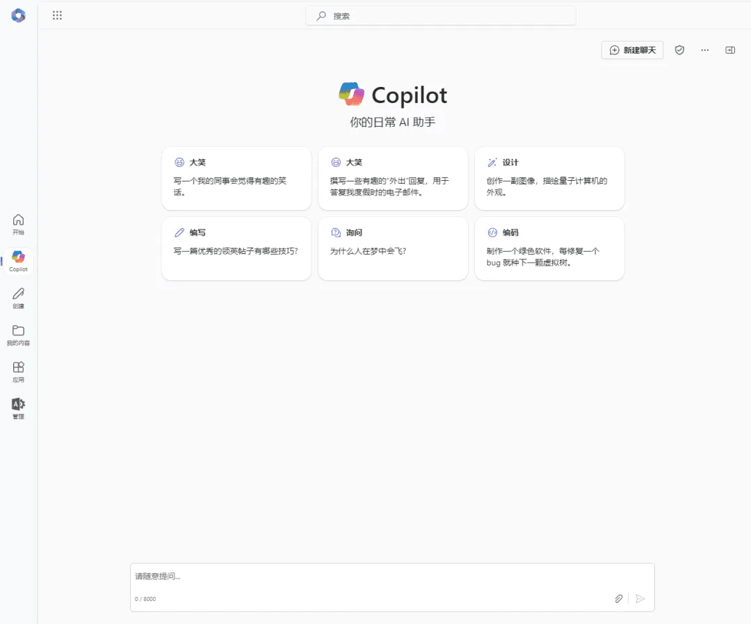This screenshot has height=624, width=751.
Task: Attach a file with paperclip icon
Action: pos(618,598)
